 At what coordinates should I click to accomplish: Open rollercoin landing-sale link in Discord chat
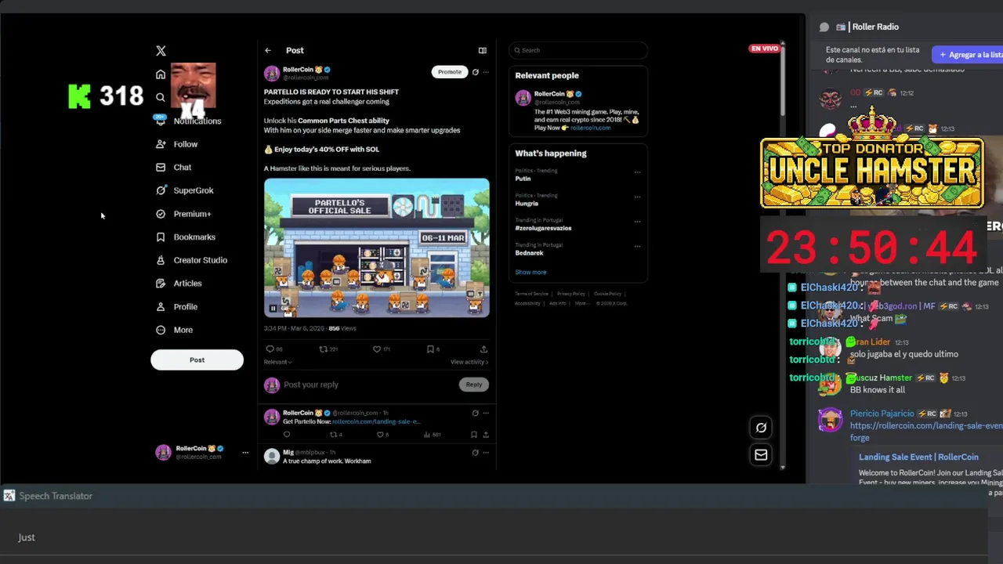pos(926,432)
